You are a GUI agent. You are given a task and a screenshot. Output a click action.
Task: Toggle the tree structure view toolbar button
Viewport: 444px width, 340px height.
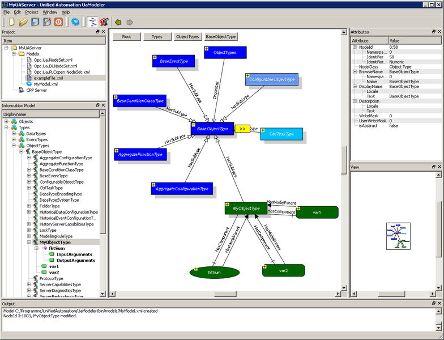tap(92, 22)
